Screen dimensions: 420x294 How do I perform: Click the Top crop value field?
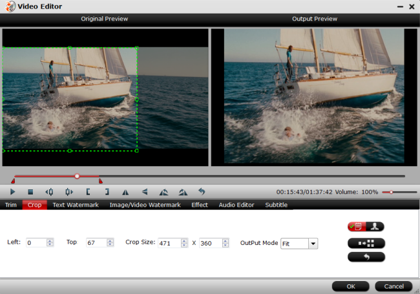click(96, 242)
